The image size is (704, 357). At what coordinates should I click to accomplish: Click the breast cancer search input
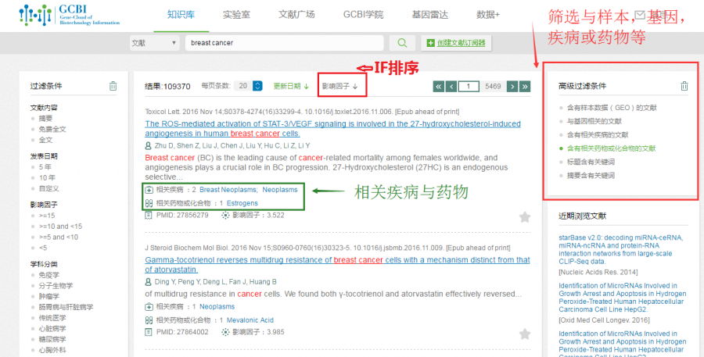click(x=284, y=43)
